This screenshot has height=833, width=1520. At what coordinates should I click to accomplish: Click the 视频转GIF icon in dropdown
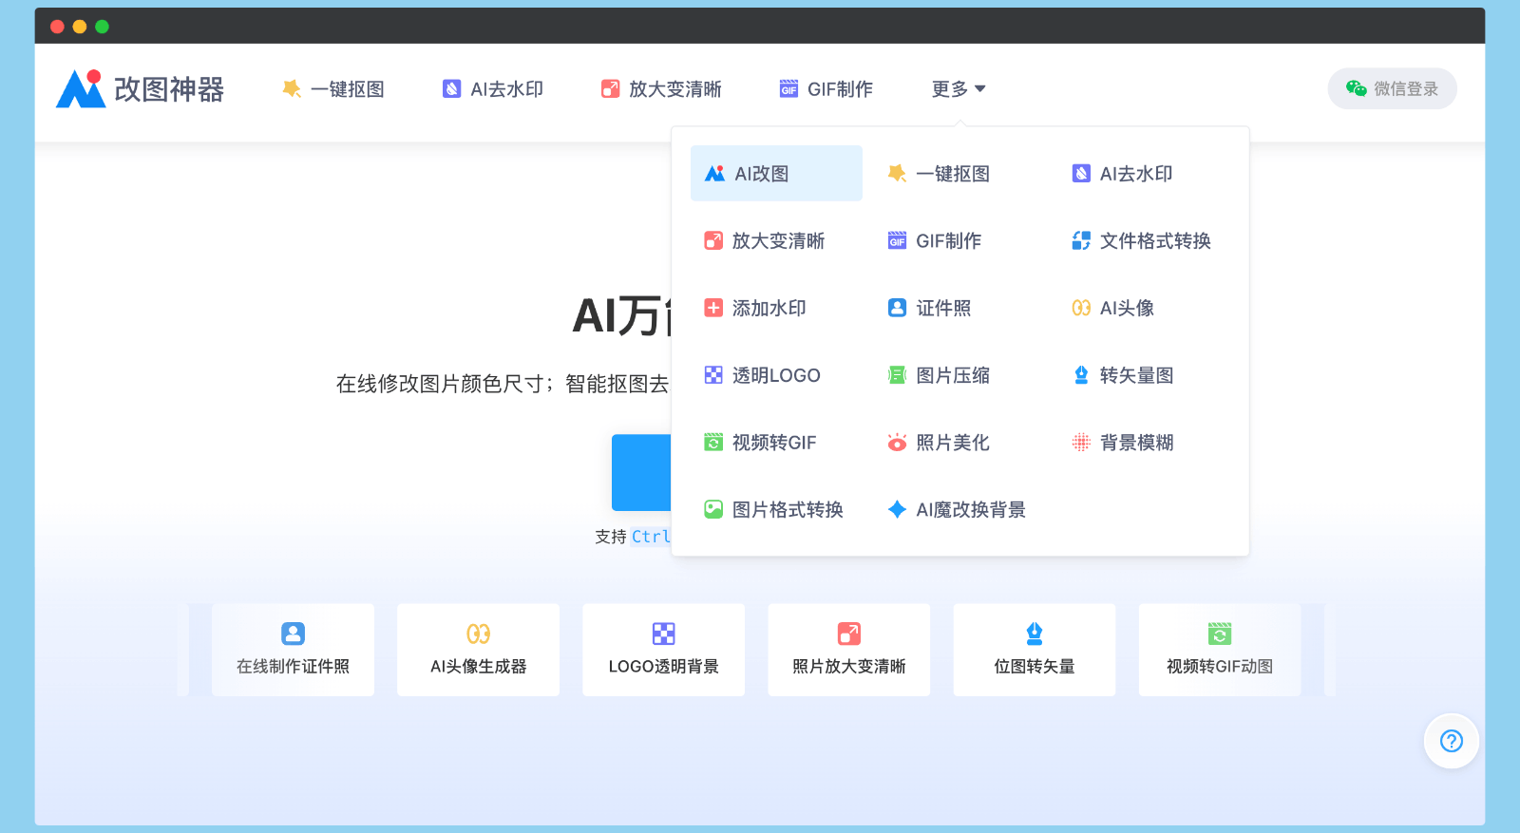click(x=713, y=443)
